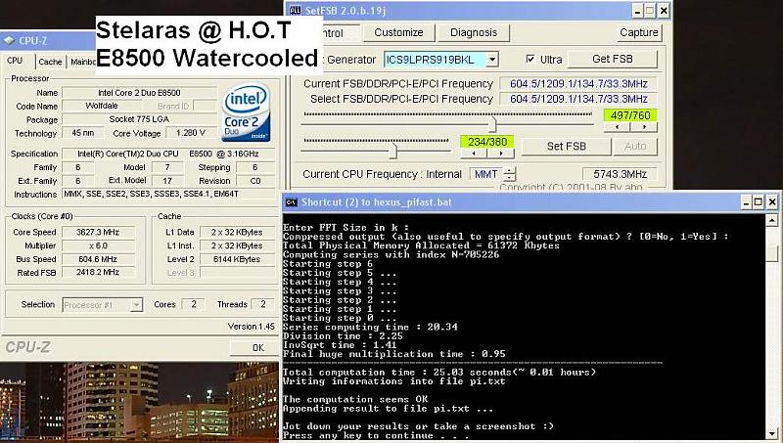The image size is (783, 443).
Task: Click the Level 2 cache value 6144 KBytes
Action: pos(237,259)
